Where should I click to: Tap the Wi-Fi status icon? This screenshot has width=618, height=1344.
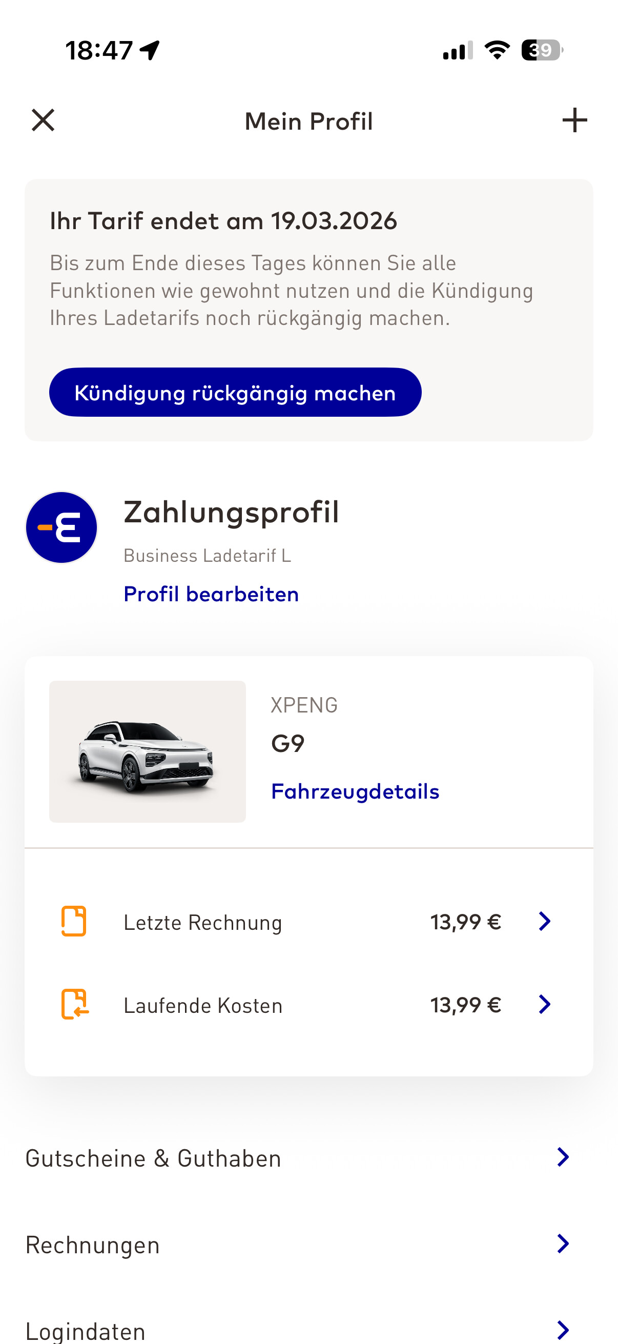(497, 50)
